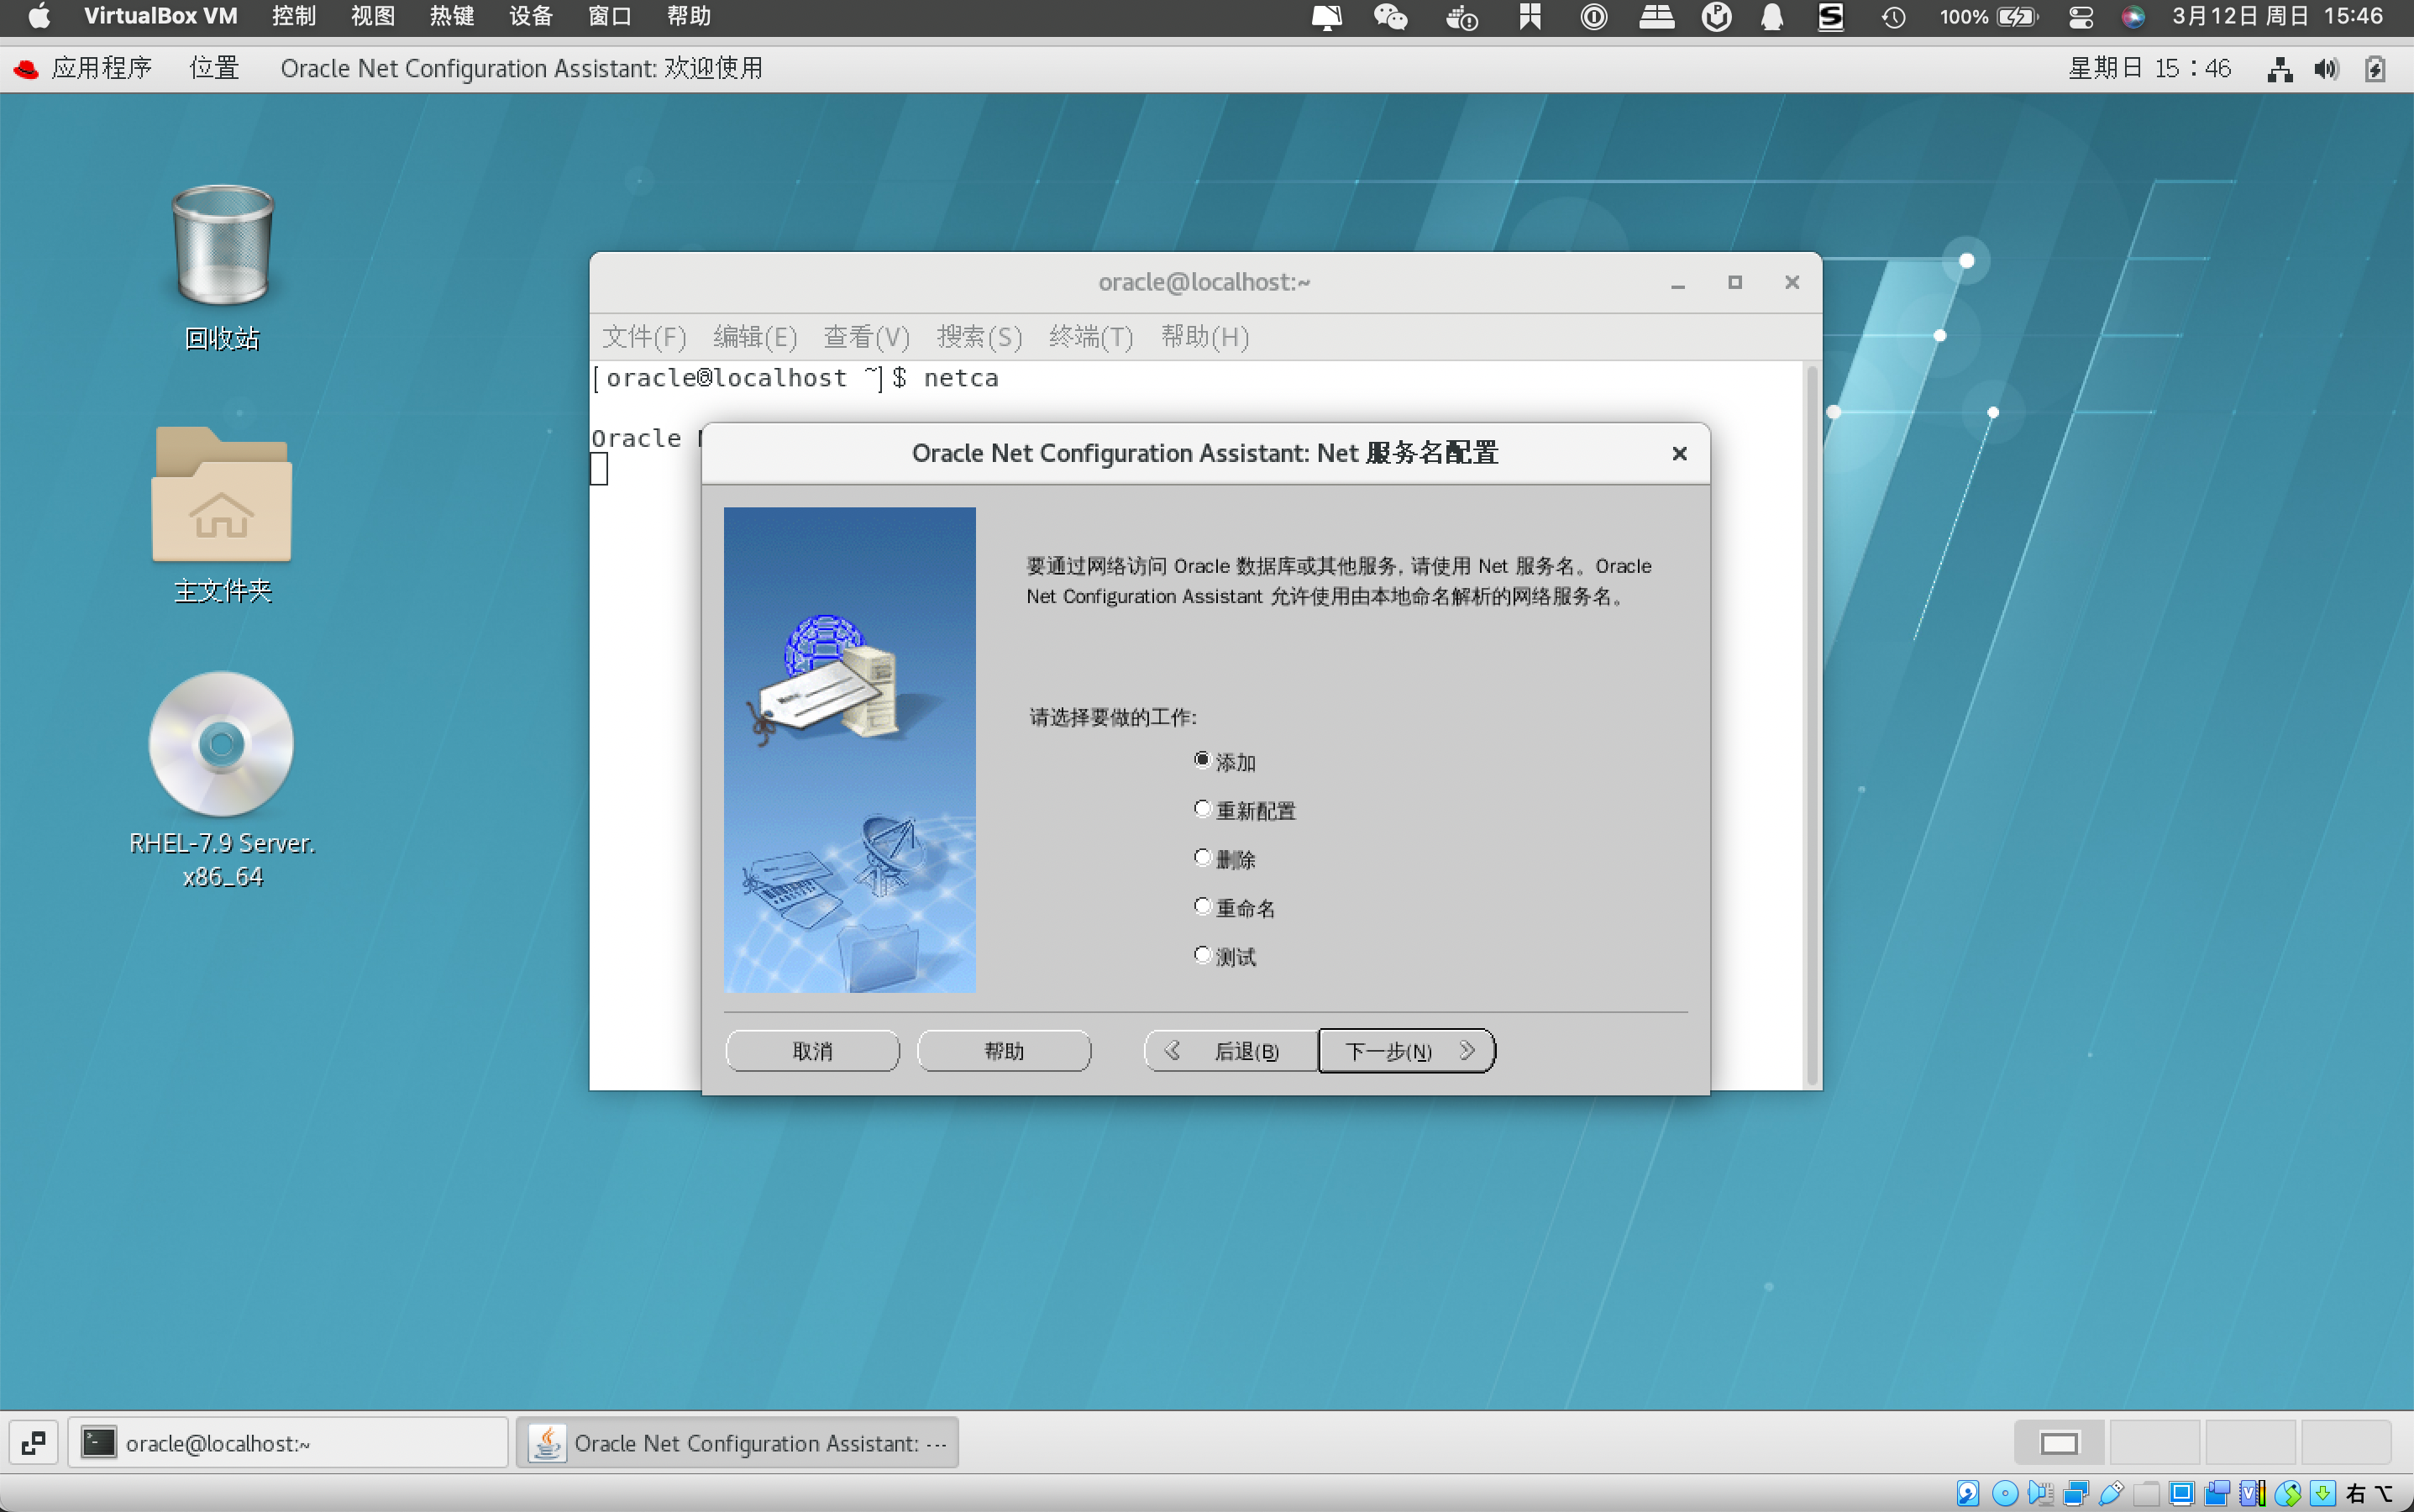Select the first workspace switcher box
2414x1512 pixels.
coord(2059,1443)
